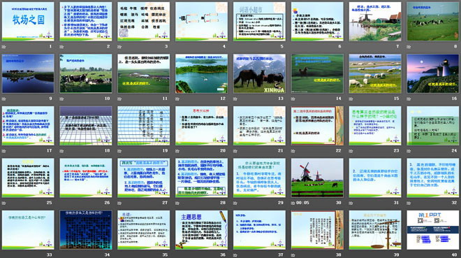This screenshot has height=258, width=461.
Task: Click slide number 29 label
Action: (281, 203)
